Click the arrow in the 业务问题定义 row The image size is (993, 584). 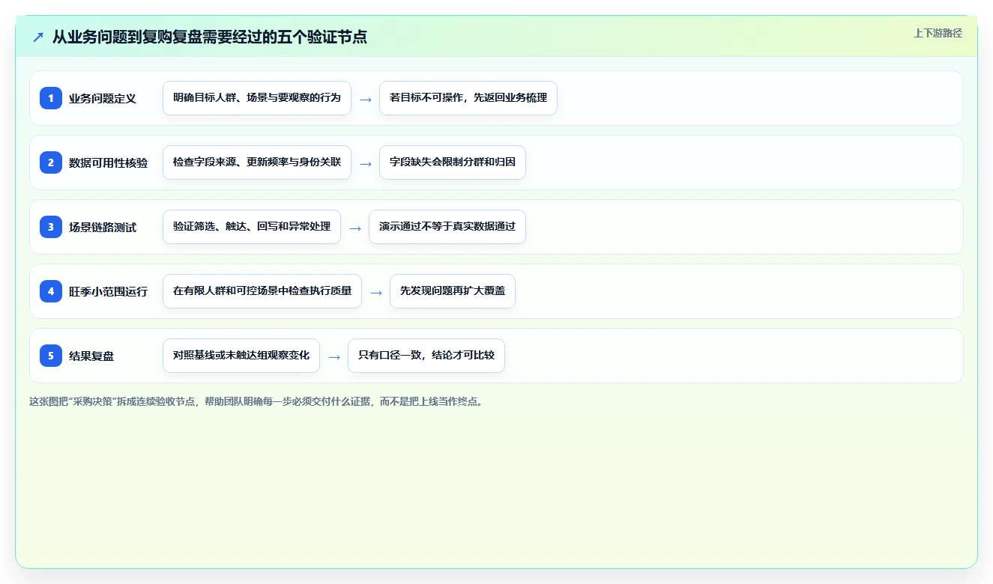click(x=366, y=99)
